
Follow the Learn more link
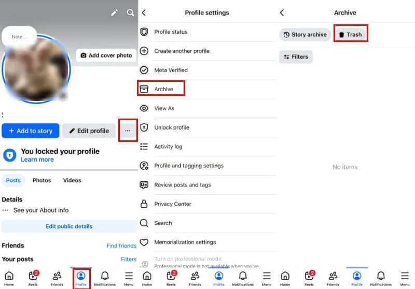(x=37, y=160)
